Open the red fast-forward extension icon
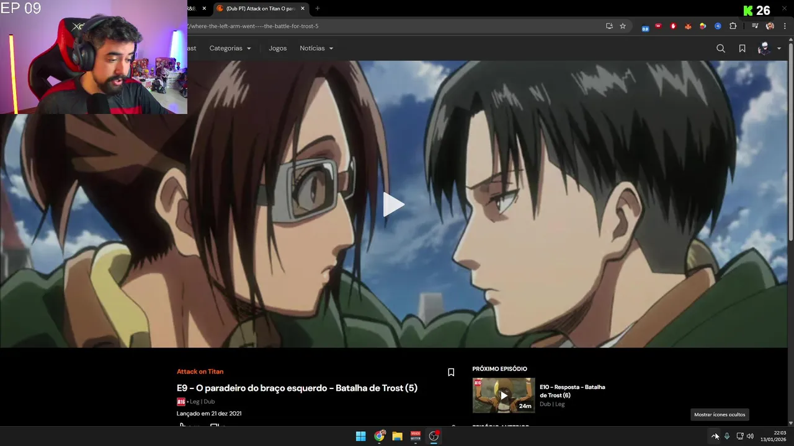This screenshot has height=446, width=794. (x=659, y=26)
